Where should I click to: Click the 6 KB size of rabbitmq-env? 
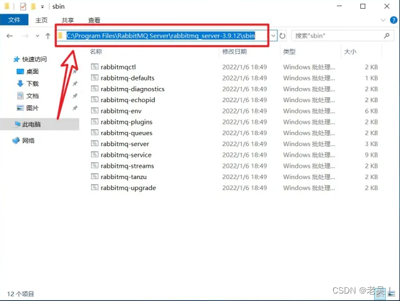(x=371, y=111)
